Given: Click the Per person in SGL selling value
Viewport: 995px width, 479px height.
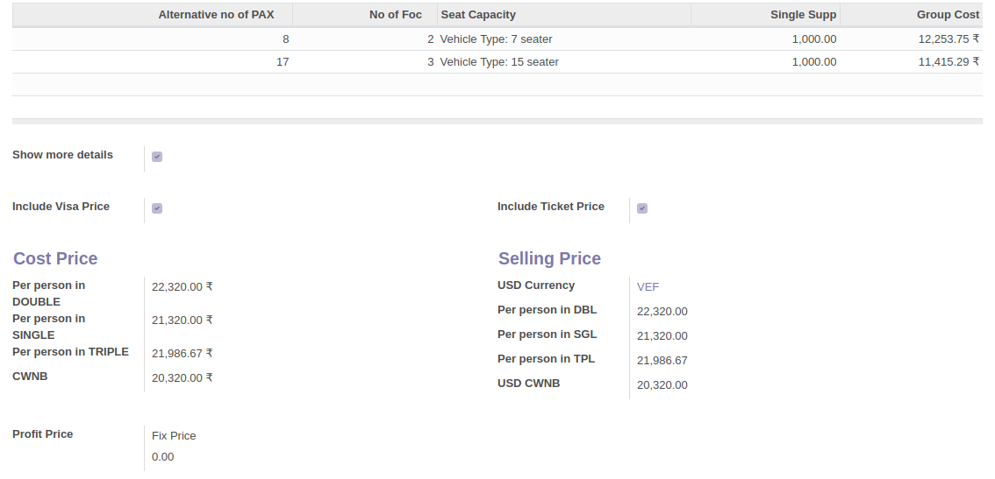Looking at the screenshot, I should coord(662,336).
